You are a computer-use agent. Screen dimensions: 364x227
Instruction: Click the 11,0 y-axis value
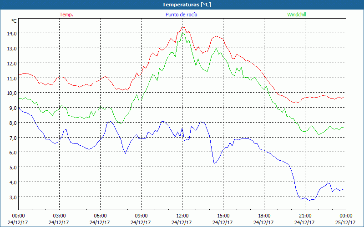(x=12, y=78)
